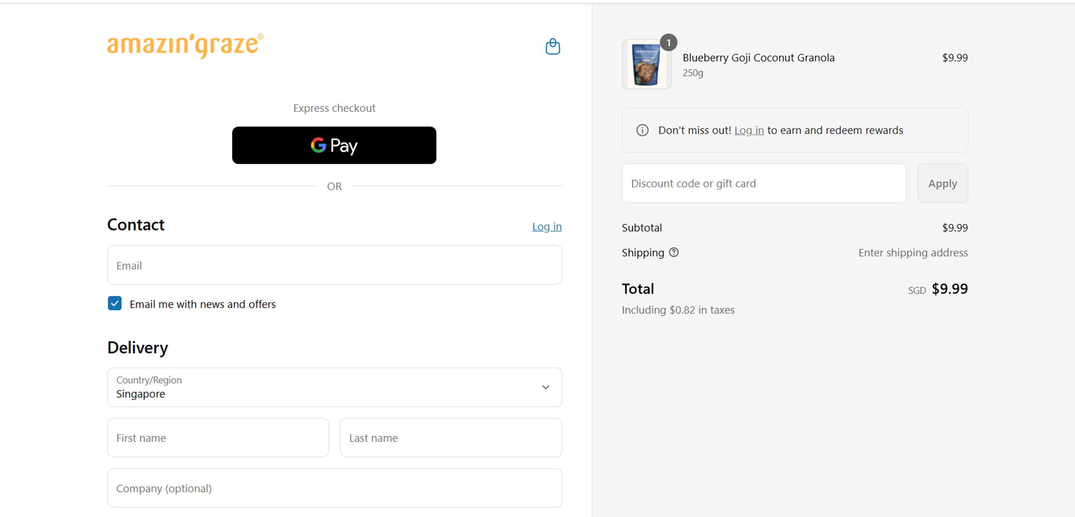1075x517 pixels.
Task: Focus the Email input field
Action: (334, 265)
